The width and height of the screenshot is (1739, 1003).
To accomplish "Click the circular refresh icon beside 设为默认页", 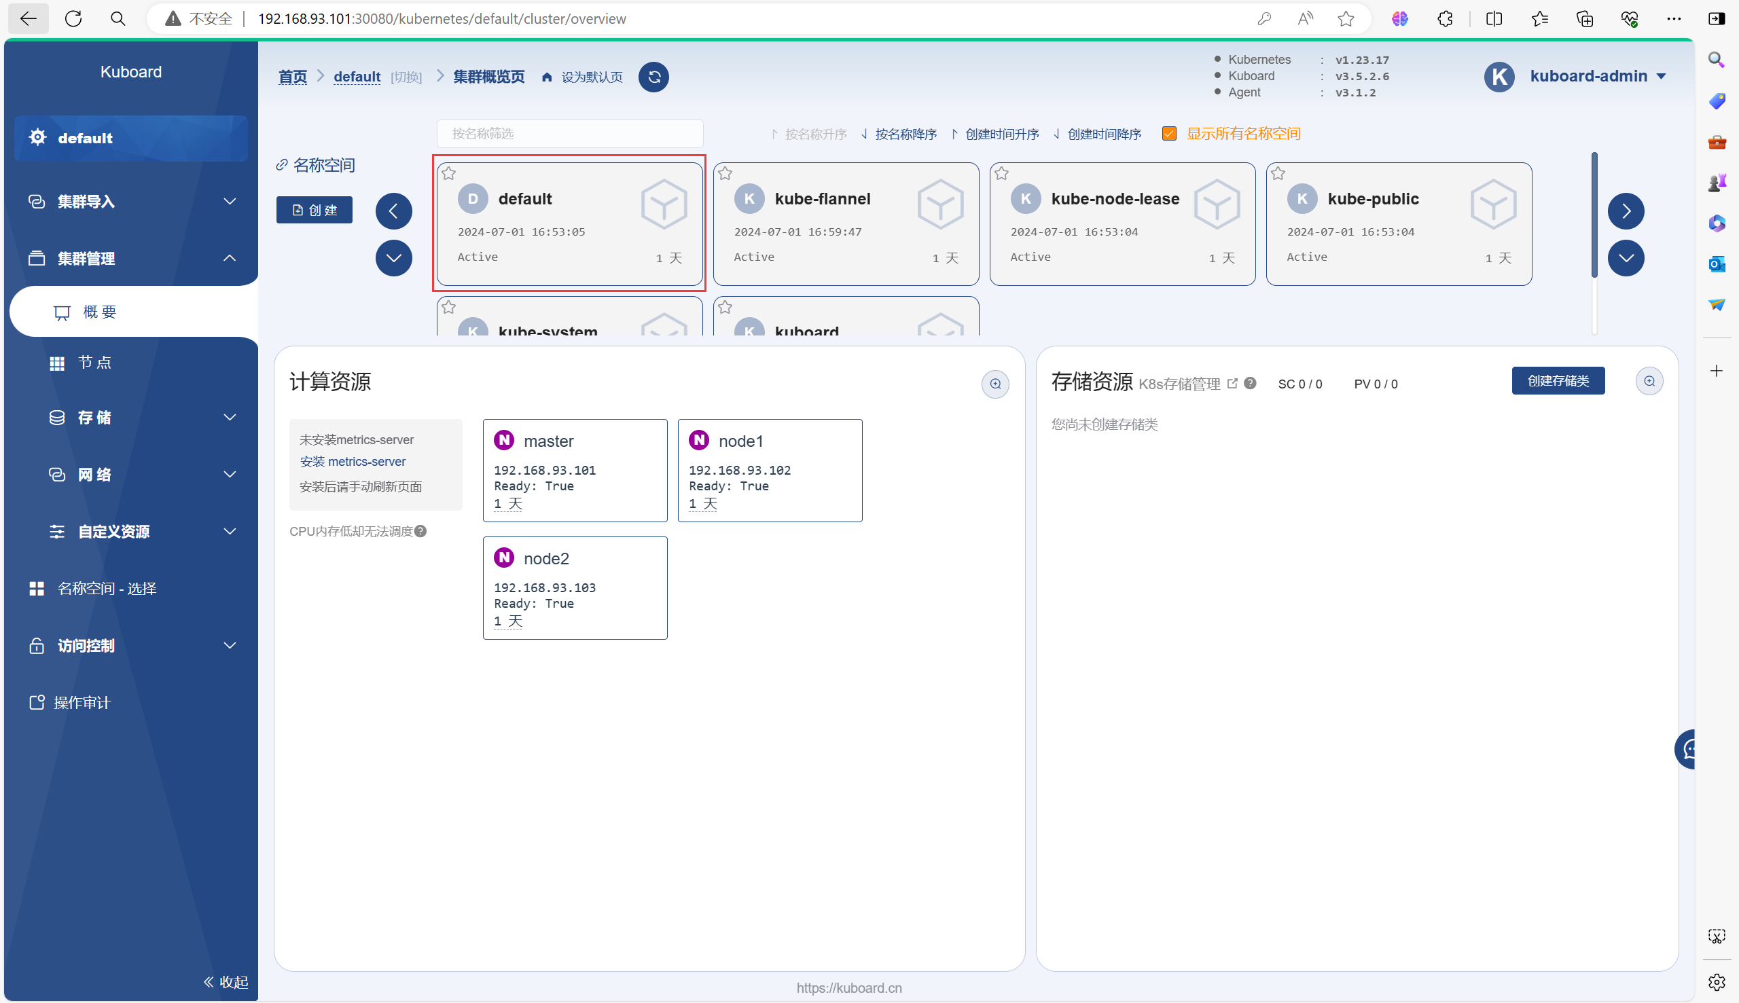I will [x=653, y=77].
